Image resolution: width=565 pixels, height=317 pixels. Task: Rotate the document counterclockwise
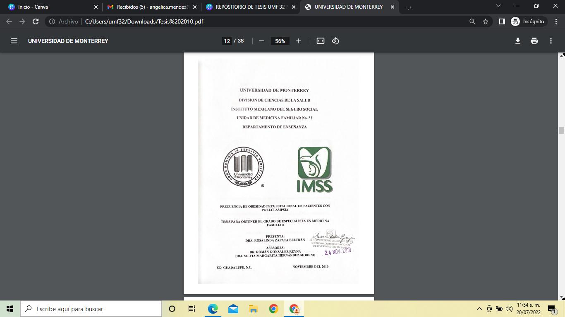335,41
